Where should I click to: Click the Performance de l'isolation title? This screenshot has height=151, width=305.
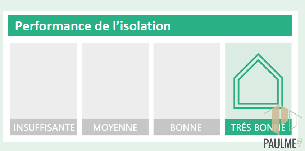click(93, 26)
